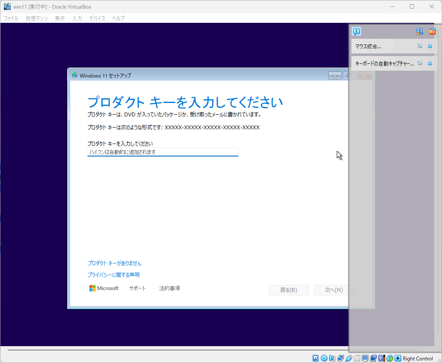Click the CPU virtualization status icon

pos(381,358)
